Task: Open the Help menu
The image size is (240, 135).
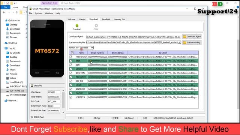Action: 58,13
